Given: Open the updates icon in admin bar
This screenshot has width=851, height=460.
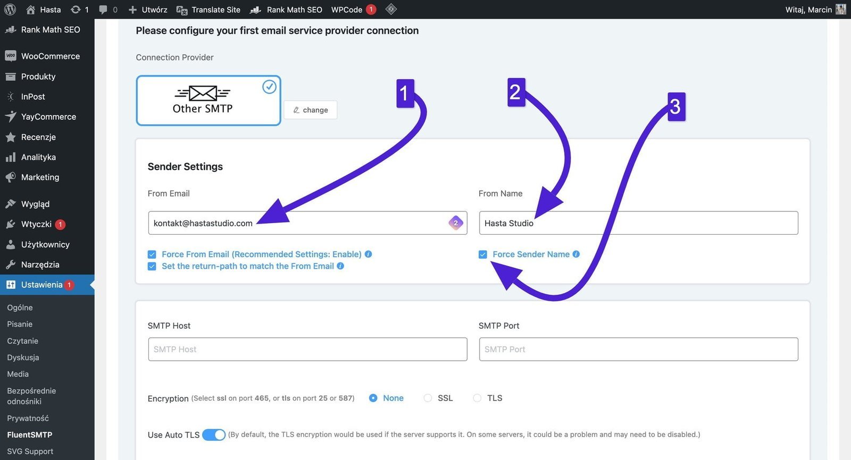Looking at the screenshot, I should (x=76, y=10).
